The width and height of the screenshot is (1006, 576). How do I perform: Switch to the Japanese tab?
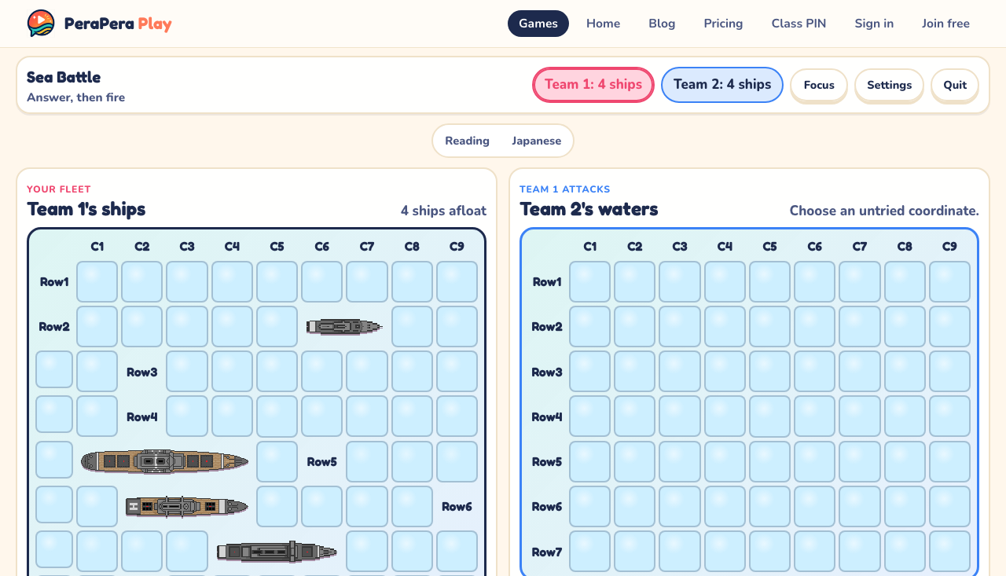point(537,141)
